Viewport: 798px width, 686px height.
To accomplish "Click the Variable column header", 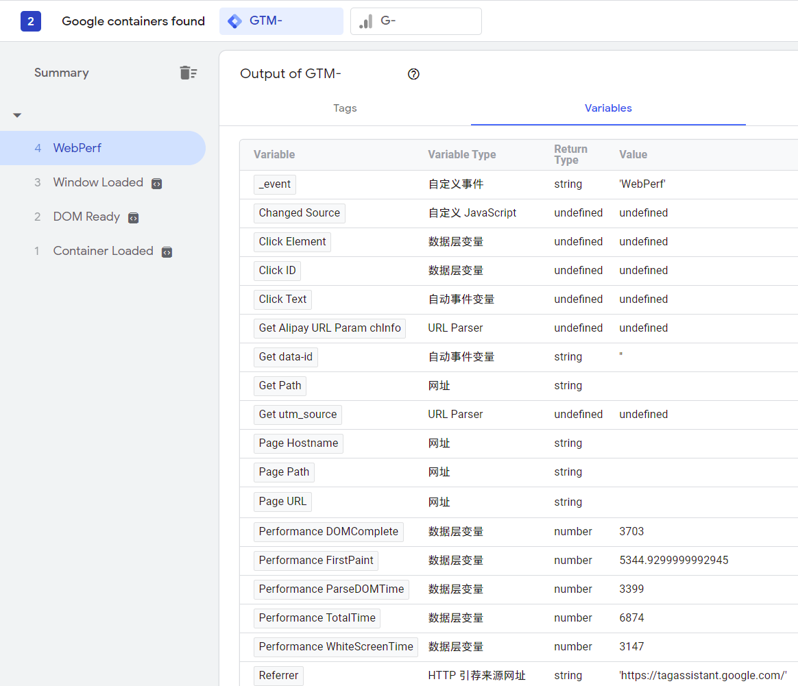I will click(274, 155).
